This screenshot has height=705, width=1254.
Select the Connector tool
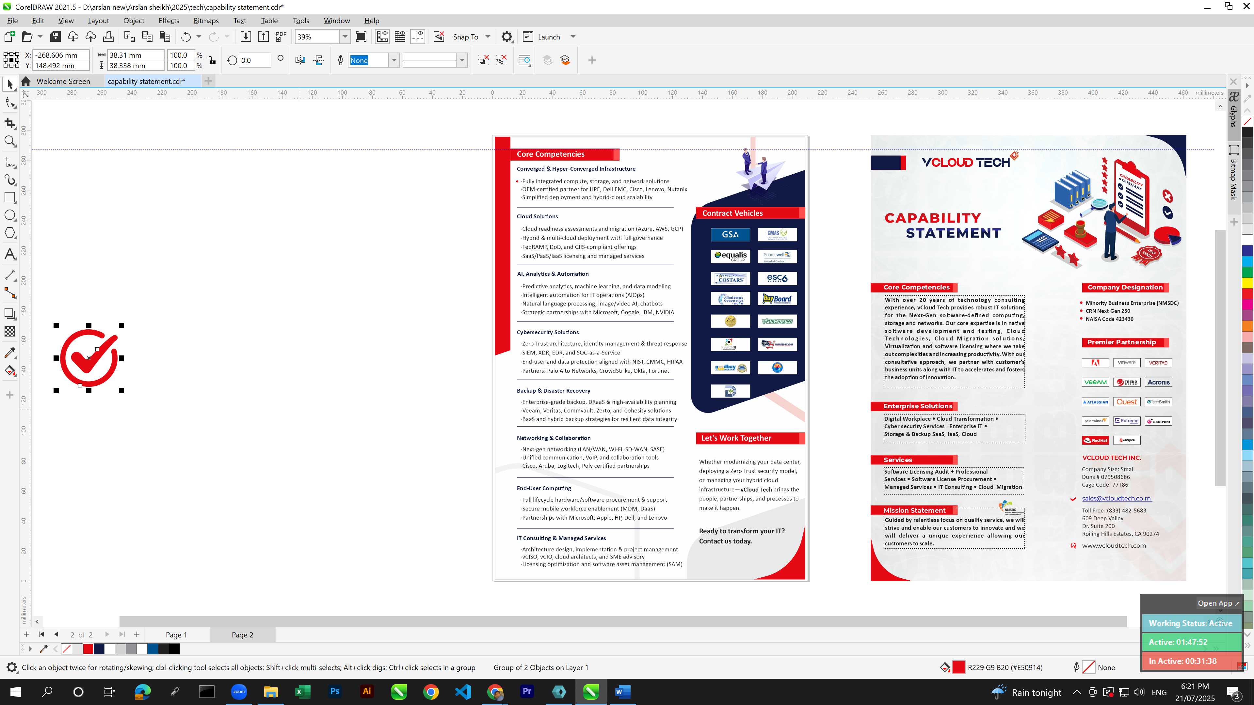click(x=10, y=293)
